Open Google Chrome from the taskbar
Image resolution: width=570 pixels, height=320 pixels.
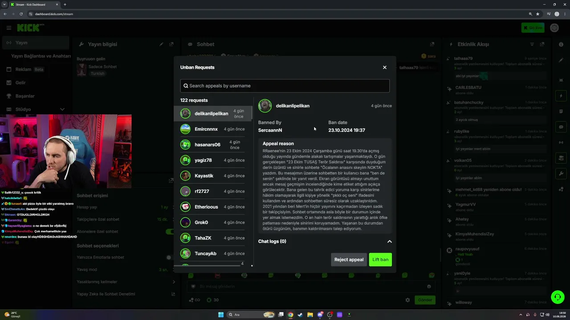pyautogui.click(x=290, y=315)
